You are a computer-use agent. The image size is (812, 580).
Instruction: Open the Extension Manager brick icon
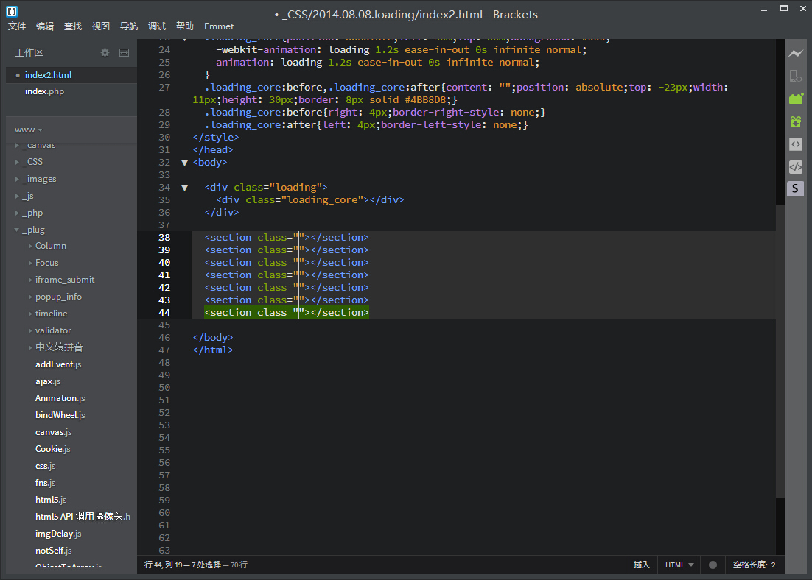point(795,99)
